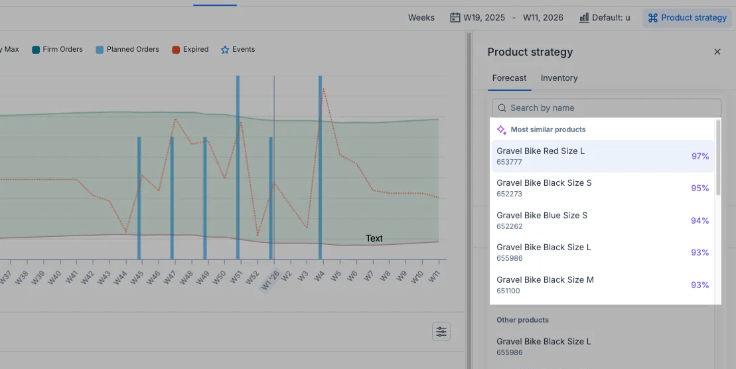Screen dimensions: 736x369
Task: Select the Forecast tab
Action: coord(509,78)
